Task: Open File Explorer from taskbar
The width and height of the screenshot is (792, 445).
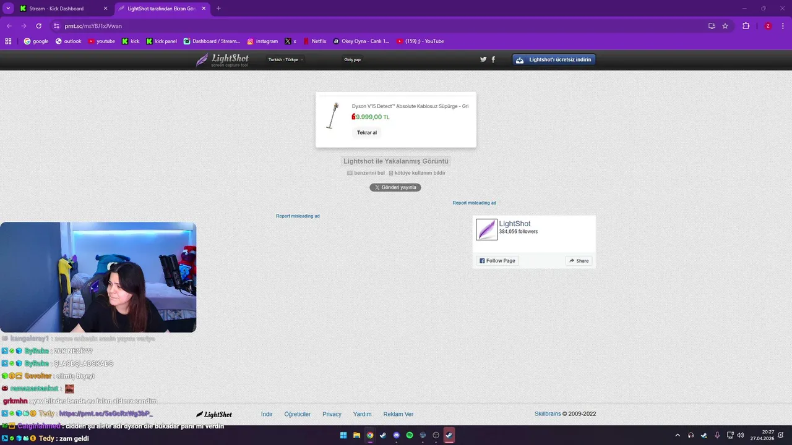Action: pos(356,435)
